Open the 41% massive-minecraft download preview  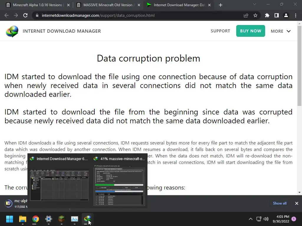click(119, 181)
